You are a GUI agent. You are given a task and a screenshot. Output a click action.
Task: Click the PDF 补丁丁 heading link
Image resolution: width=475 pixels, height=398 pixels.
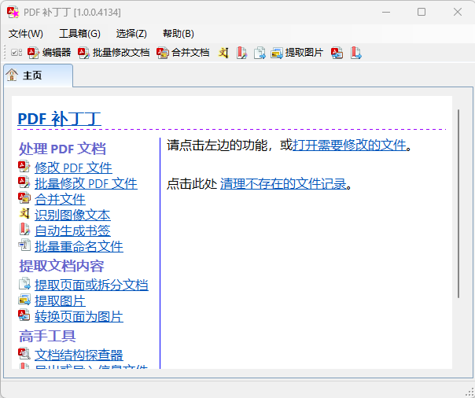coord(60,119)
